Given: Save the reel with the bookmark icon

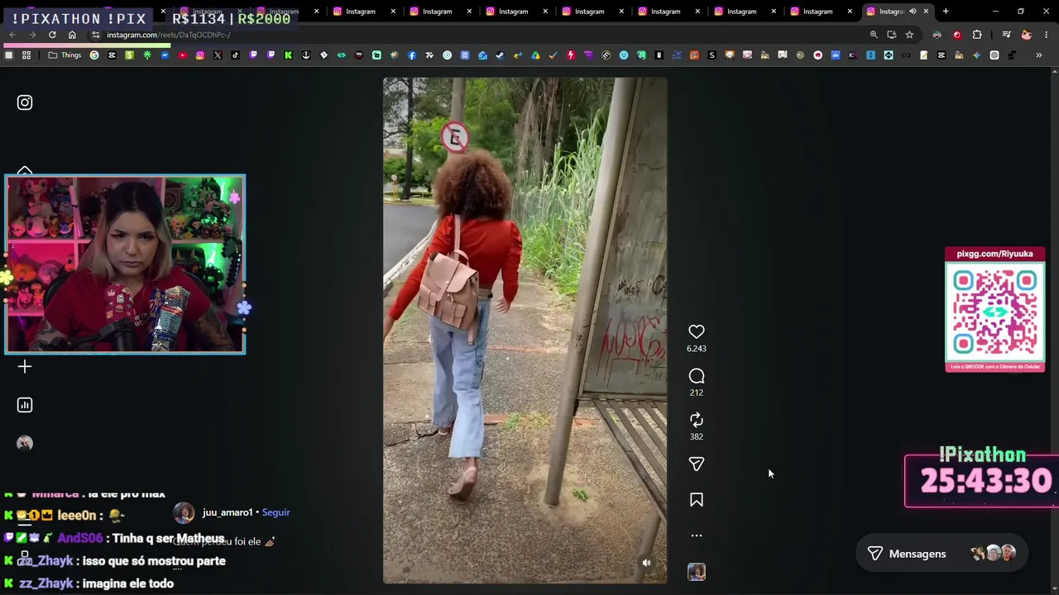Looking at the screenshot, I should 697,500.
